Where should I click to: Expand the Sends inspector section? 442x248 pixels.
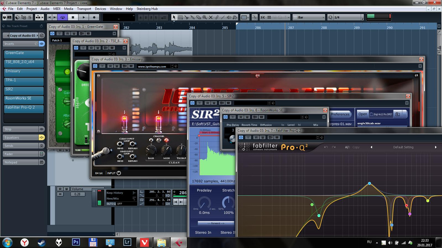[x=21, y=146]
